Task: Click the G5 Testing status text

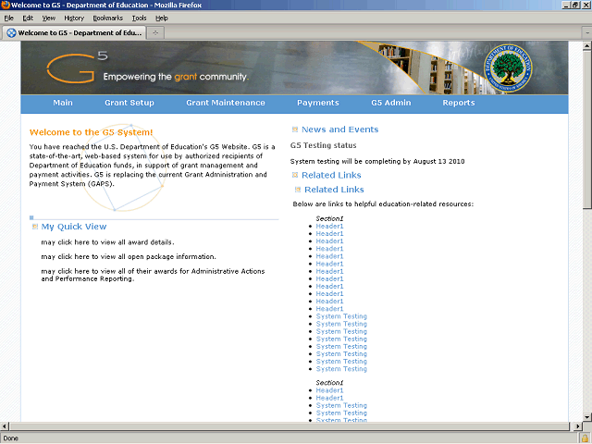Action: coord(323,145)
